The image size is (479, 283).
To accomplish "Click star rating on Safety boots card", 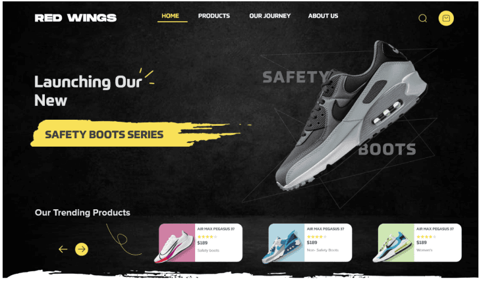I will tap(207, 236).
